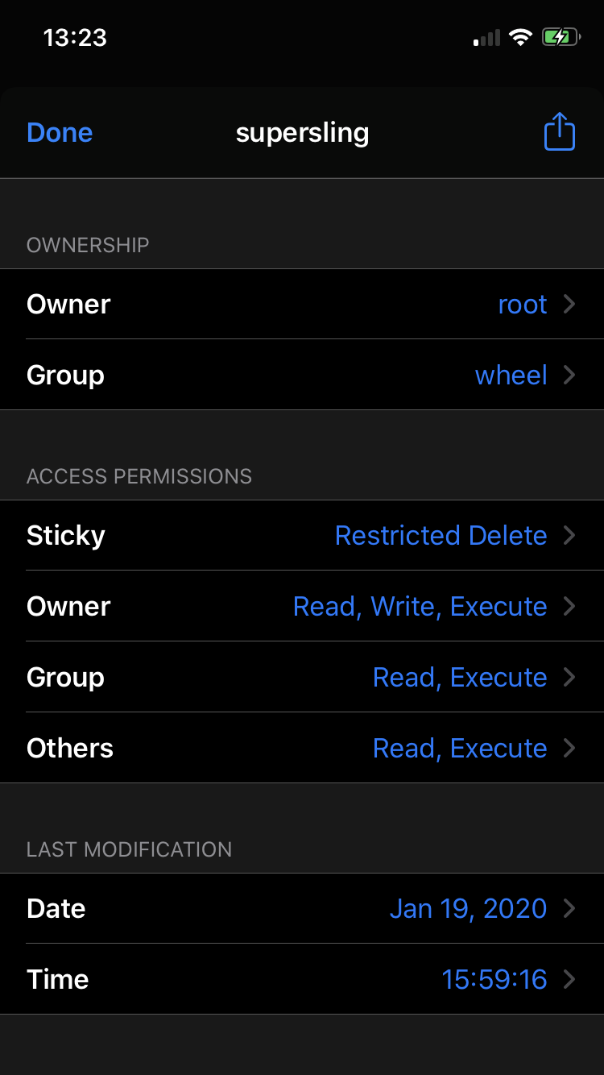Screen dimensions: 604x1075
Task: Tap the battery charging icon
Action: tap(561, 37)
